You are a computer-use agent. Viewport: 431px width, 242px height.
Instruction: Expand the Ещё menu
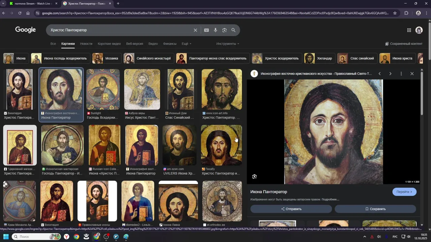[x=187, y=44]
